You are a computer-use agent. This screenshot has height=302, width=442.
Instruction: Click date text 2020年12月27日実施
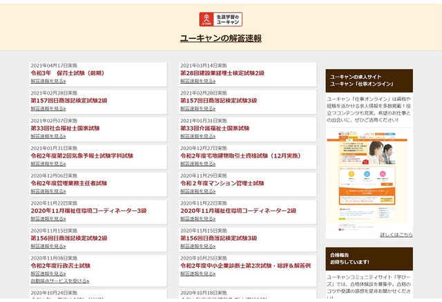pos(204,148)
